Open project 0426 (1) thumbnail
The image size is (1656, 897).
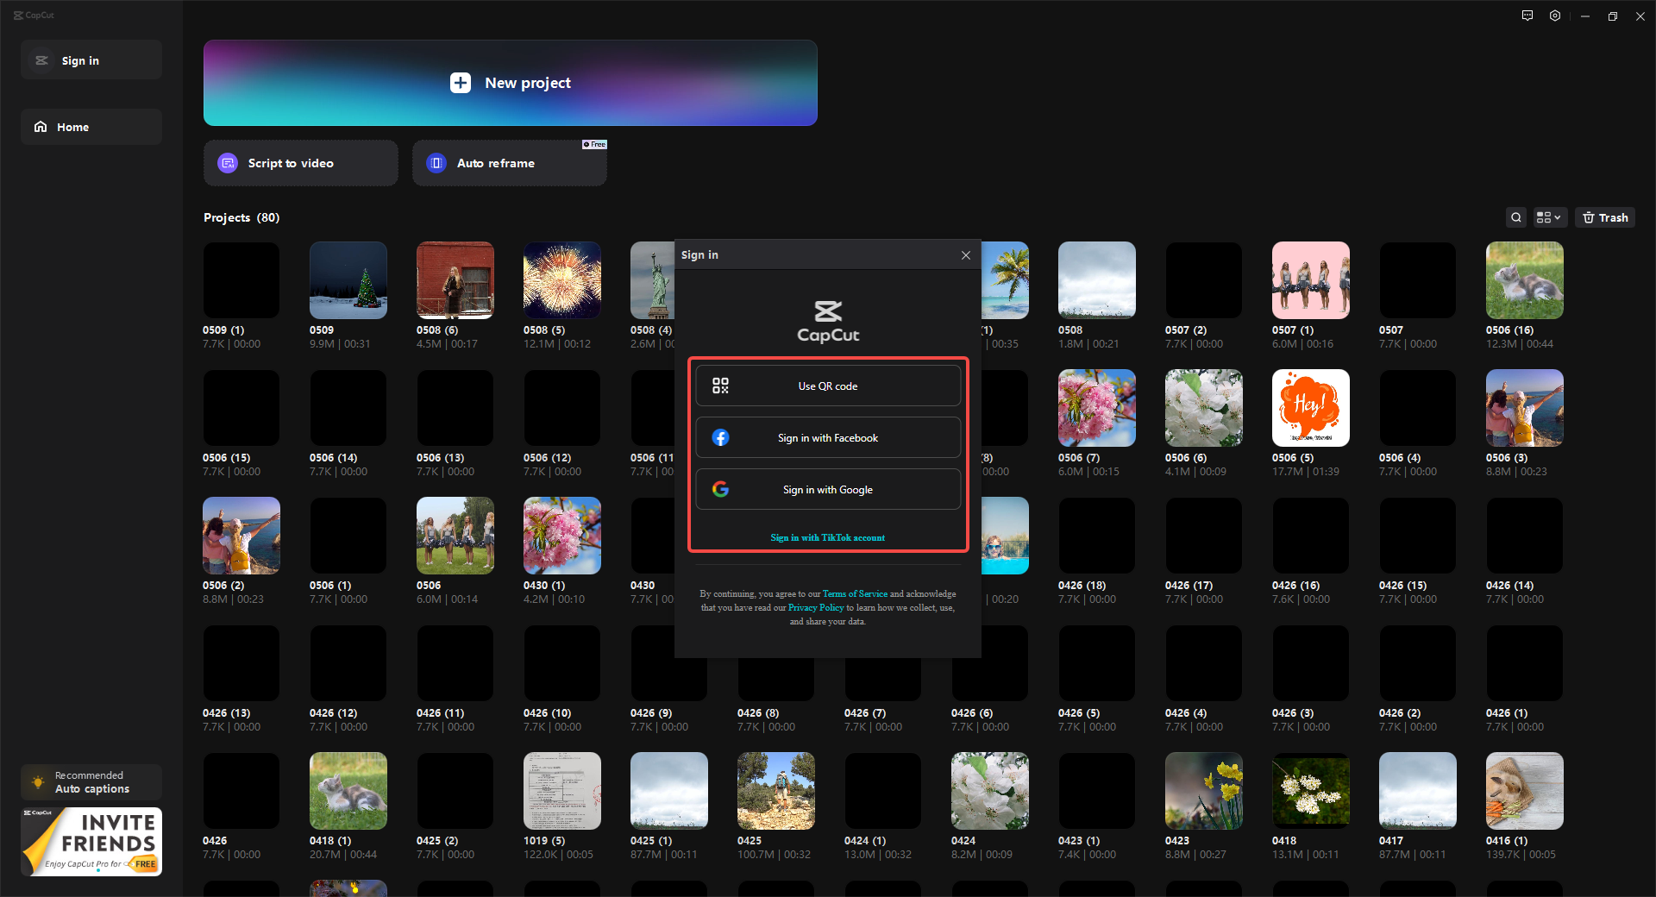(x=1525, y=663)
